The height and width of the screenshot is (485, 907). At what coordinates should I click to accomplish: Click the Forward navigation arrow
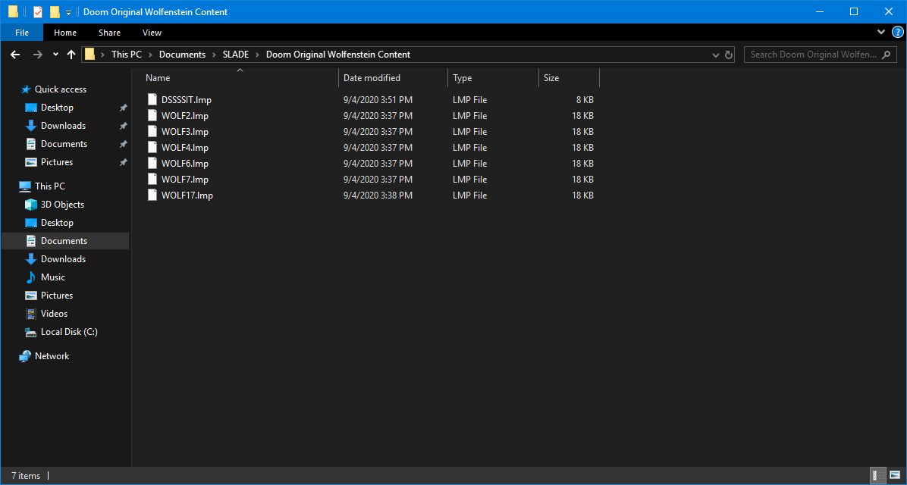tap(38, 55)
